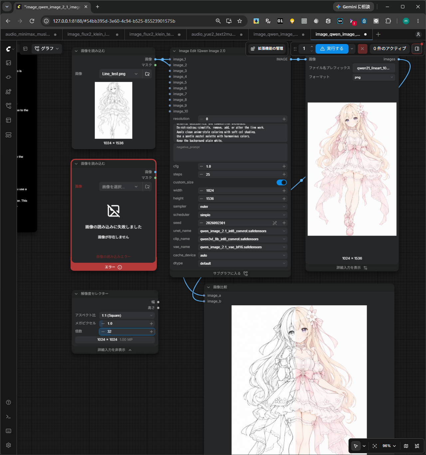
Task: Click the fit view icon
Action: click(375, 446)
